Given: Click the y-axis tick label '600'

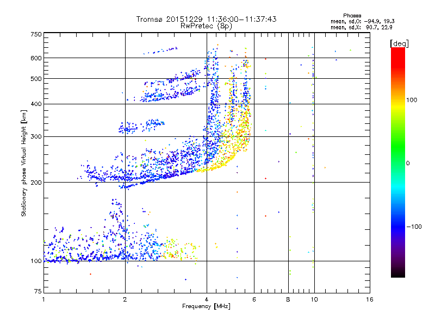Looking at the screenshot, I should pos(36,58).
